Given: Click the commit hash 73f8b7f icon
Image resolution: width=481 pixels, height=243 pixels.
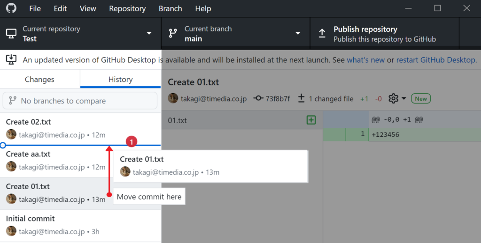Looking at the screenshot, I should [258, 98].
